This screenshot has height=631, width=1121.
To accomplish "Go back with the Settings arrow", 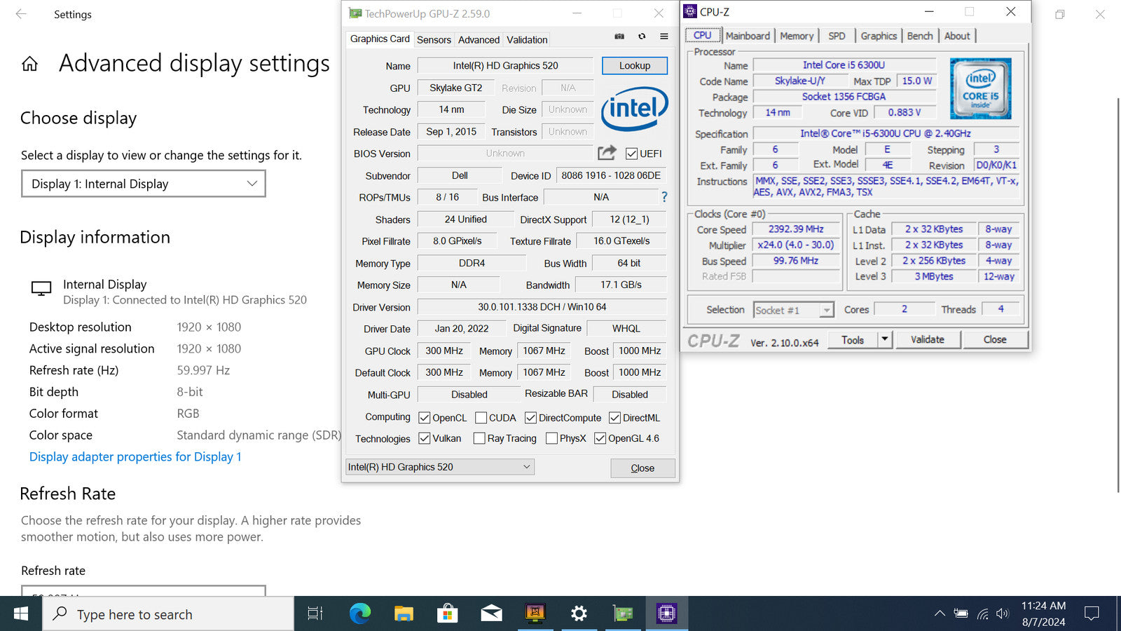I will (21, 14).
